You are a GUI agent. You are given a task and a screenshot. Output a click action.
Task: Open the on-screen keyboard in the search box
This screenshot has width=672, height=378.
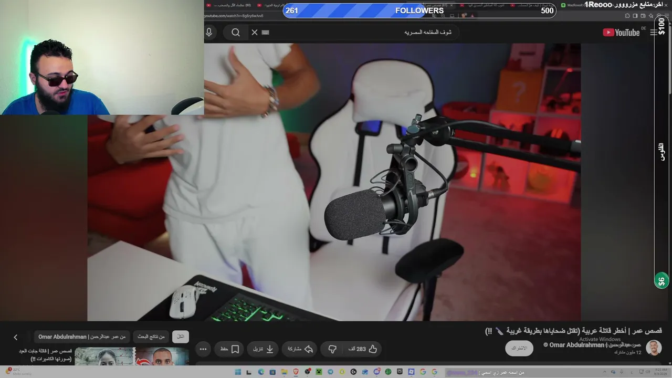click(x=266, y=32)
